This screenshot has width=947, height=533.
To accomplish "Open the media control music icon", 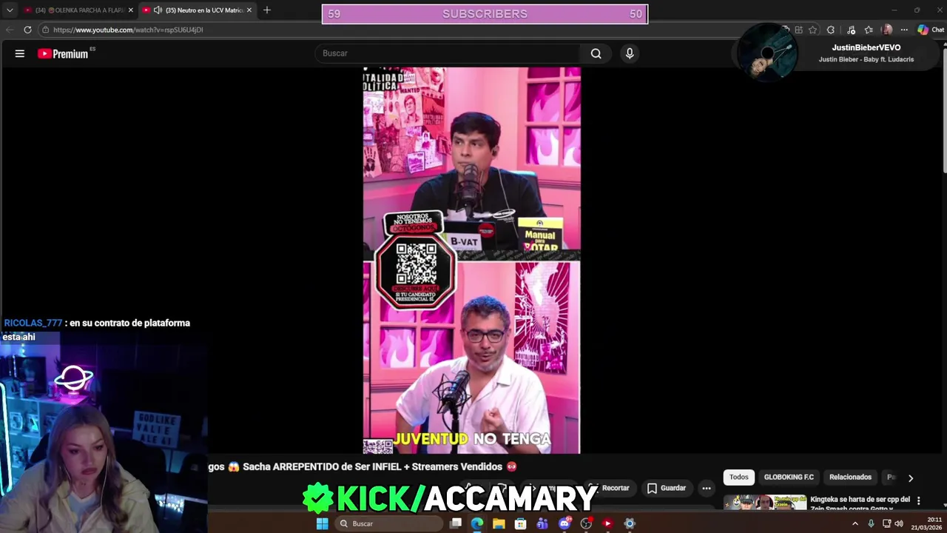I will 851,30.
